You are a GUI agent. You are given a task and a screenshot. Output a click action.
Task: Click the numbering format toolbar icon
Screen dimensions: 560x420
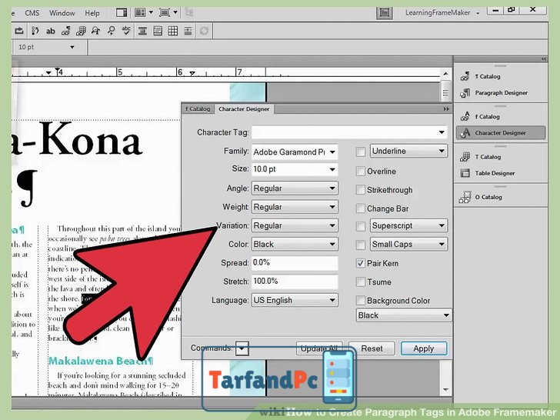coord(35,31)
